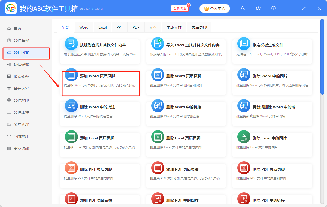
Task: Open the 删除 Word 中的批注 icon
Action: point(71,106)
